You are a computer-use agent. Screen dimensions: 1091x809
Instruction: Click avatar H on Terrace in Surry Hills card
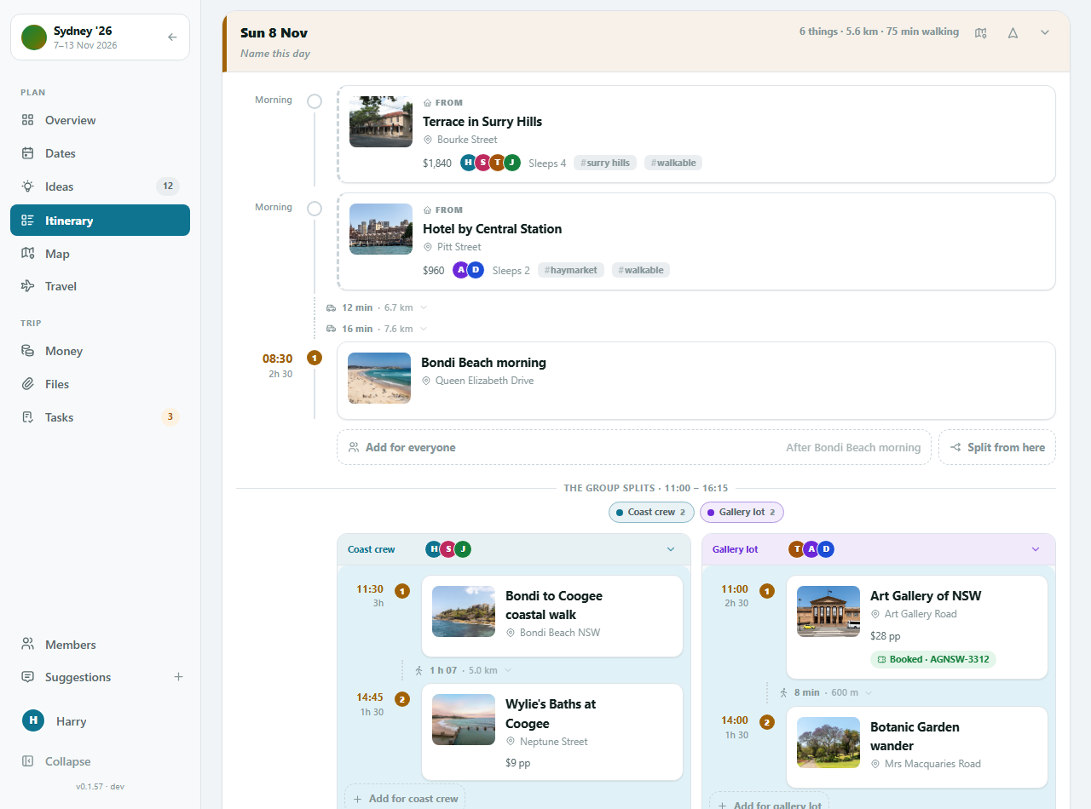pos(469,163)
